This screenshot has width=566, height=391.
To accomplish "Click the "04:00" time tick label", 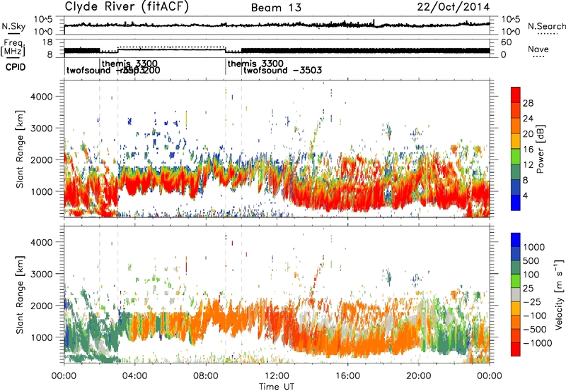I will 134,376.
